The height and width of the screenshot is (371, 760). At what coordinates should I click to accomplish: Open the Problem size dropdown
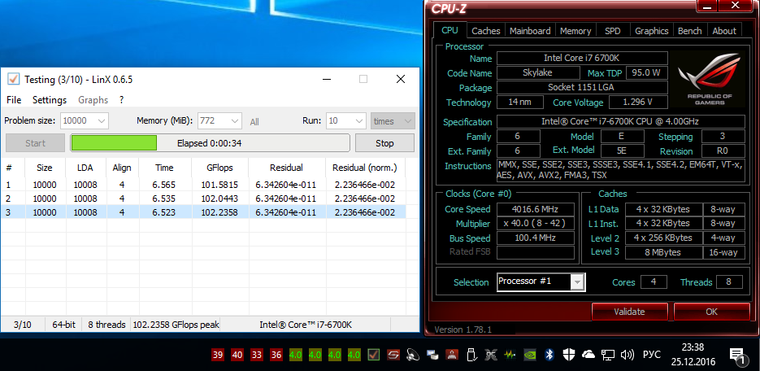[x=85, y=120]
